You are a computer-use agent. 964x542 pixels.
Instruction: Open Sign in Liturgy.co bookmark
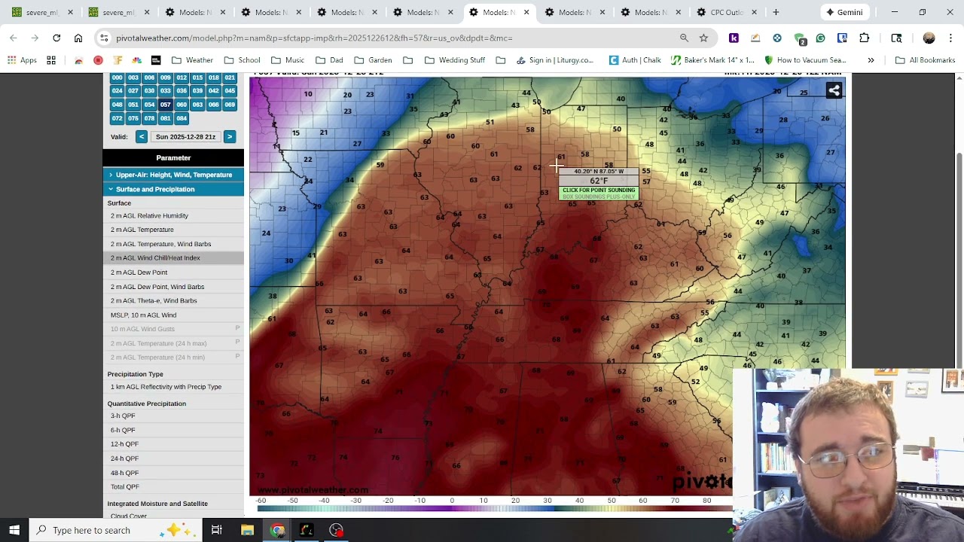tap(554, 60)
